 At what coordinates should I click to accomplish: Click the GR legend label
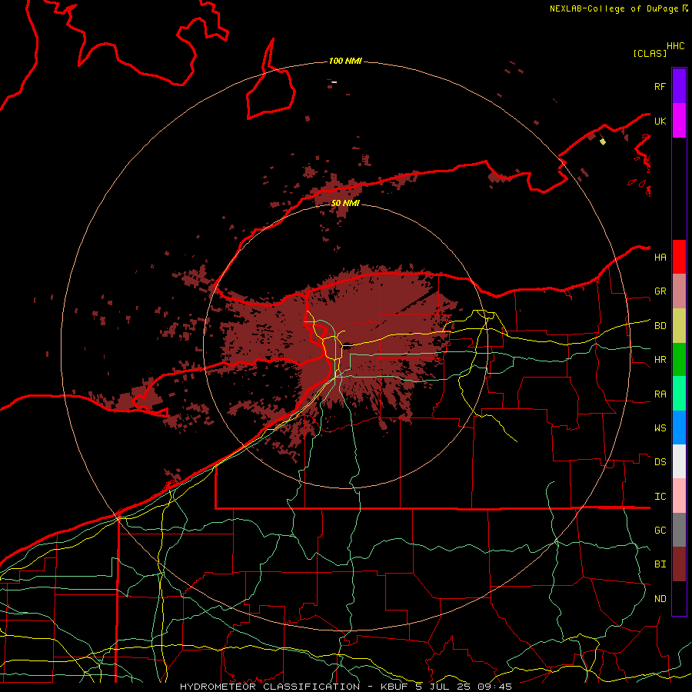tap(660, 291)
